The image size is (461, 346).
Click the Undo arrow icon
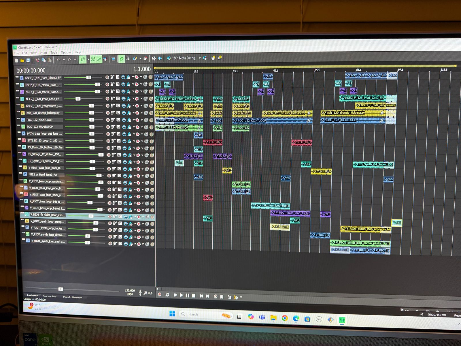pos(58,60)
